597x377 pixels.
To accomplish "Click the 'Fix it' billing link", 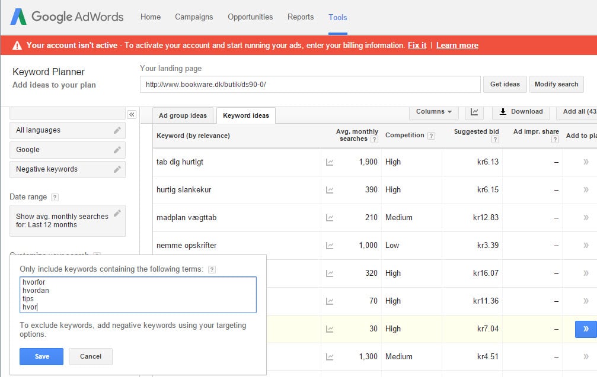I will (417, 46).
